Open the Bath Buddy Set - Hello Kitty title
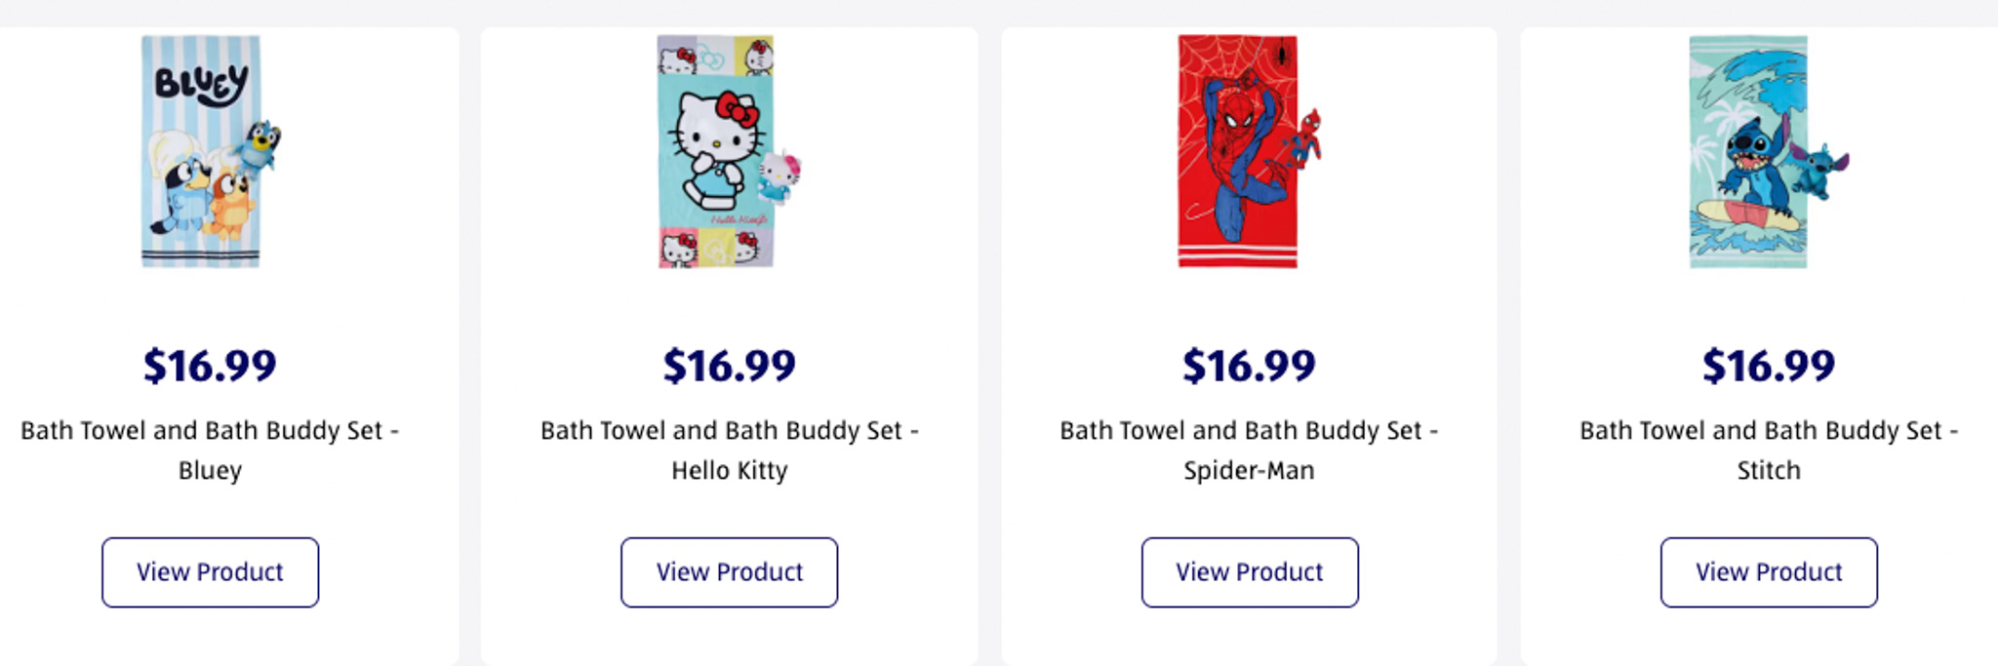1998x666 pixels. (x=730, y=450)
